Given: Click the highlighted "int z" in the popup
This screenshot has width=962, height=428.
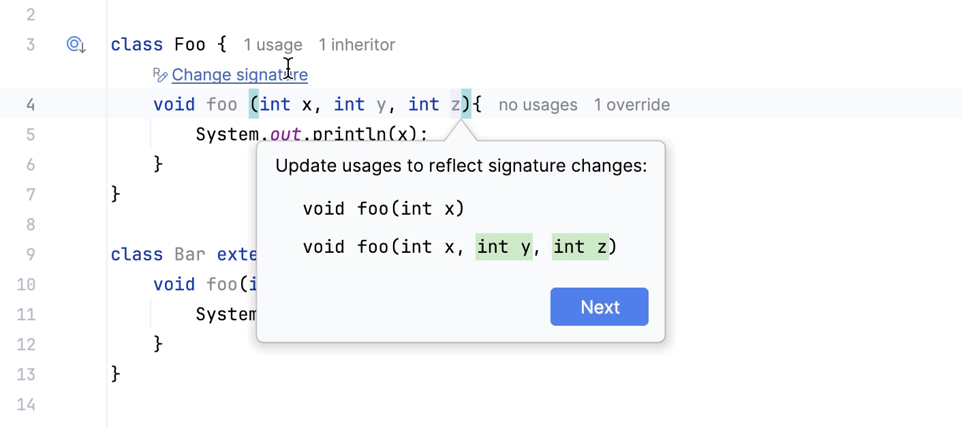Looking at the screenshot, I should [x=580, y=247].
